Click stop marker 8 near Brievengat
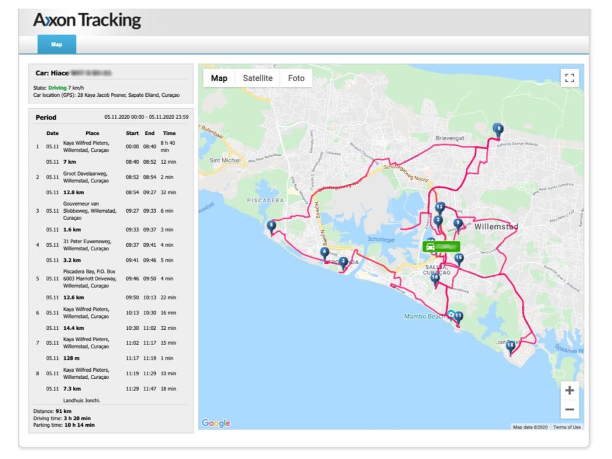Screen dimensions: 612x459 point(498,130)
